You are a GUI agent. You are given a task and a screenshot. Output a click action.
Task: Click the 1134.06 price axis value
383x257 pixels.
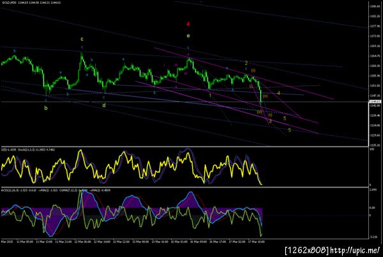tap(375, 126)
